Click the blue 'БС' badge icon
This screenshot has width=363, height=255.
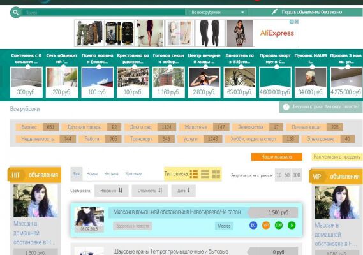(x=253, y=225)
